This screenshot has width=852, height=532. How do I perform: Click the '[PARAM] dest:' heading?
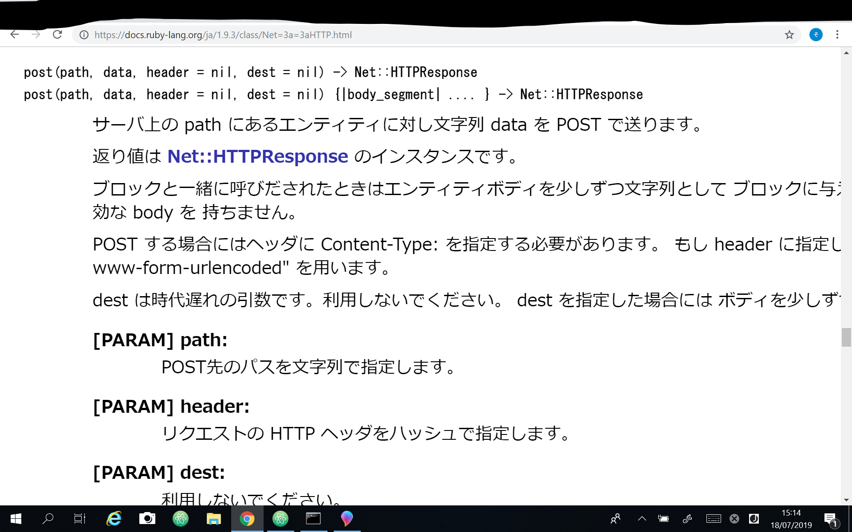coord(159,473)
